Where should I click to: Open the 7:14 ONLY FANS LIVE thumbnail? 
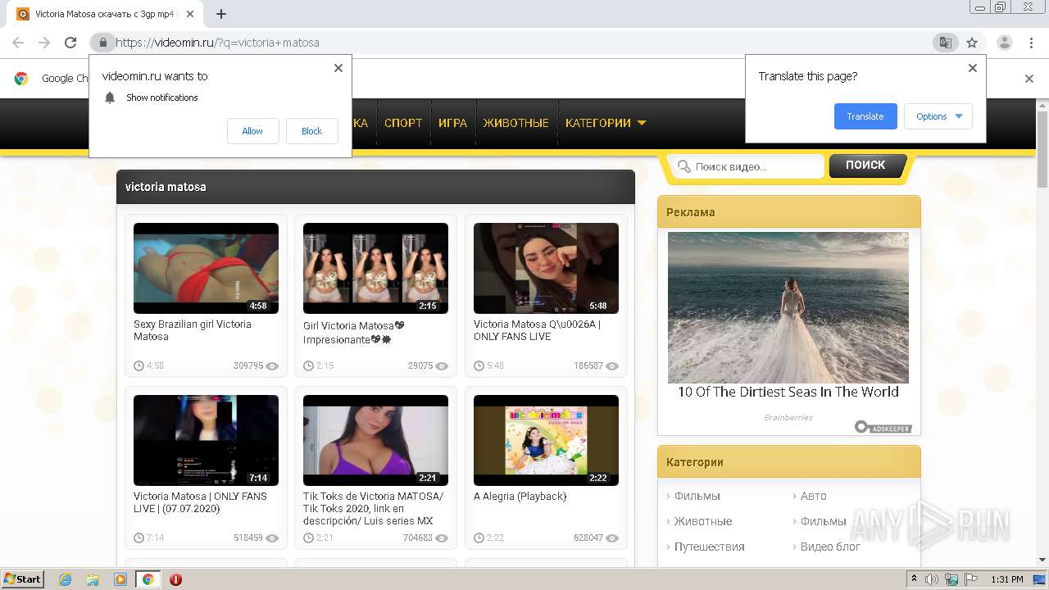pos(206,440)
